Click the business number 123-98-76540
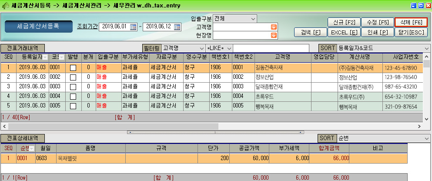 402,77
